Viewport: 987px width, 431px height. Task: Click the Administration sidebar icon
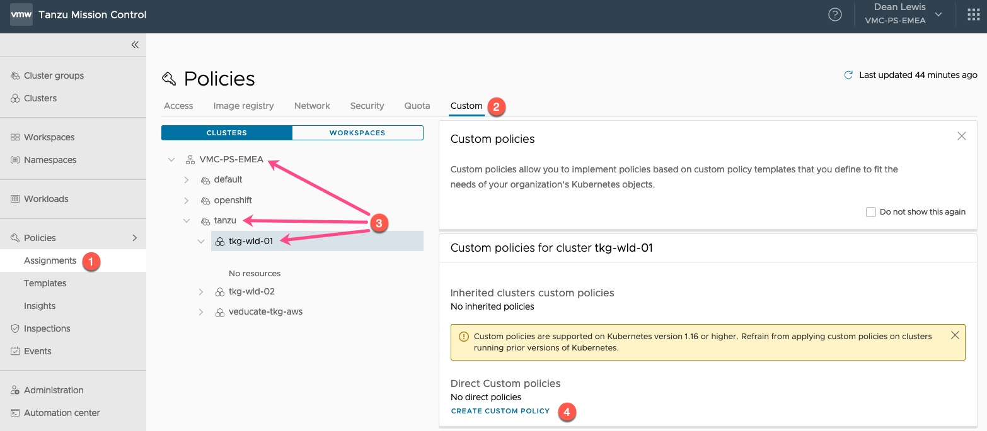point(15,390)
